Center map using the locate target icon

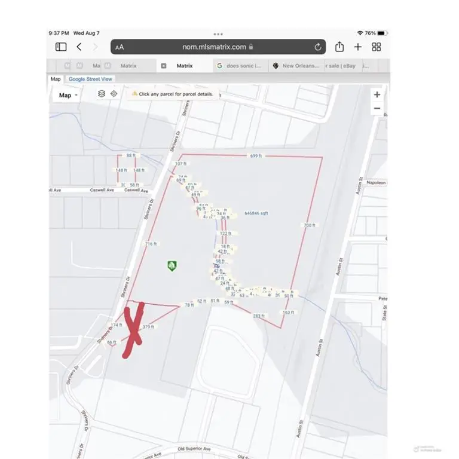(x=114, y=94)
